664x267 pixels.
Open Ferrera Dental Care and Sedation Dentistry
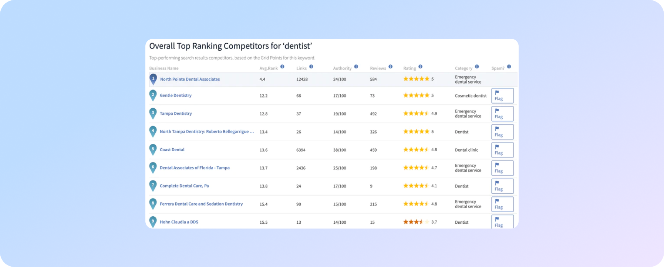click(201, 204)
